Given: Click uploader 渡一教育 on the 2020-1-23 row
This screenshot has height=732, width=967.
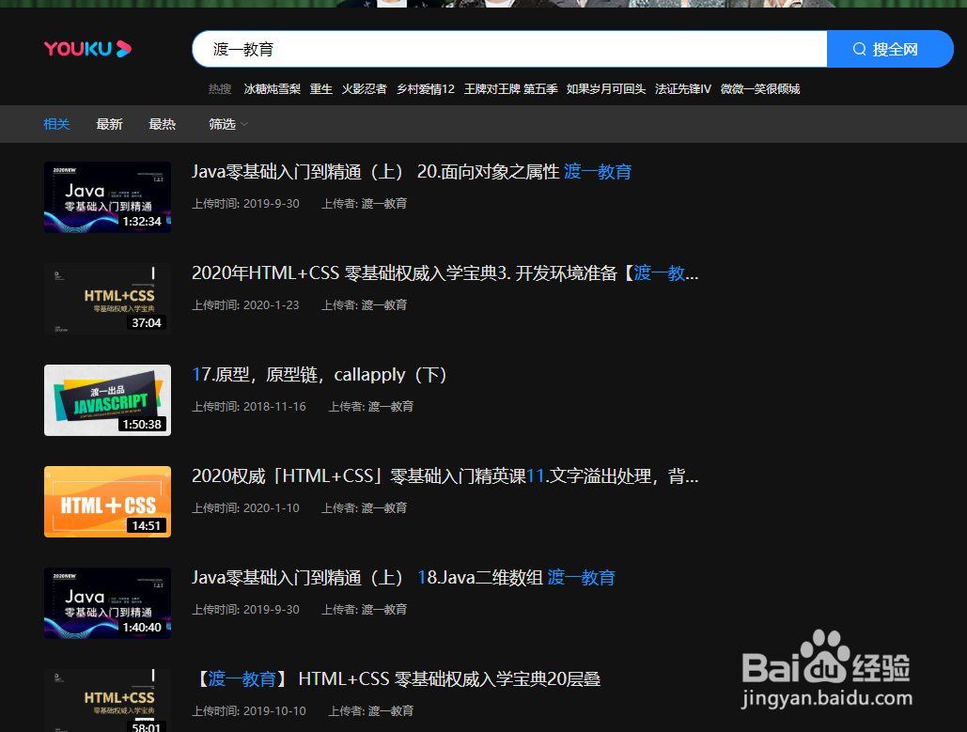Looking at the screenshot, I should (x=383, y=304).
